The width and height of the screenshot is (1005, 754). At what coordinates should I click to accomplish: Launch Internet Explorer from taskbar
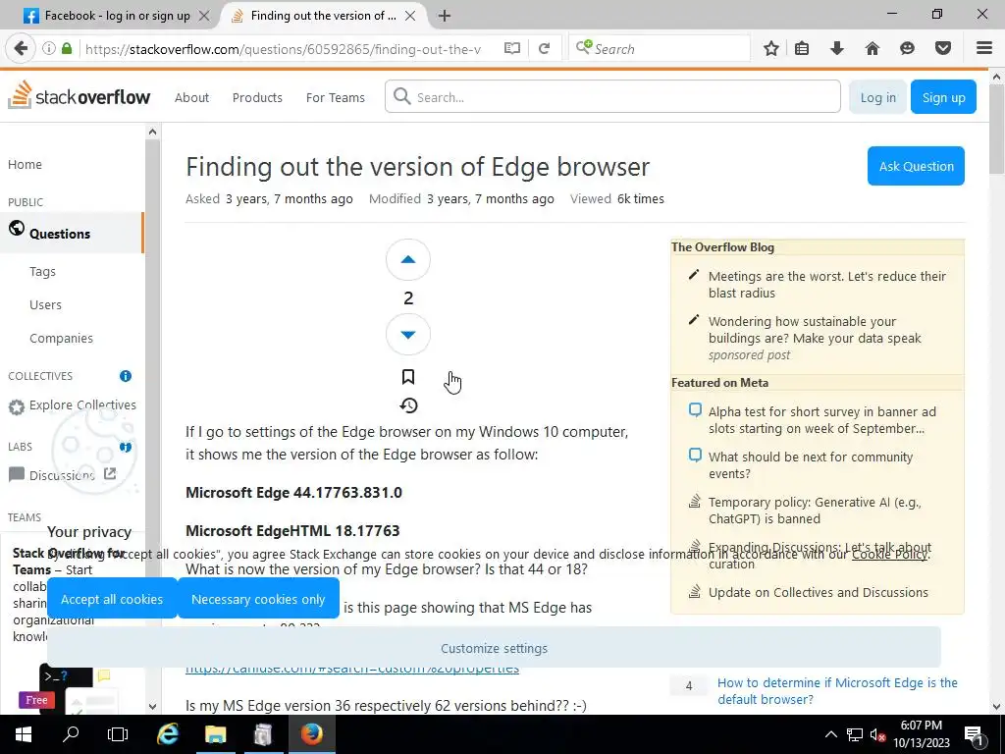click(167, 734)
